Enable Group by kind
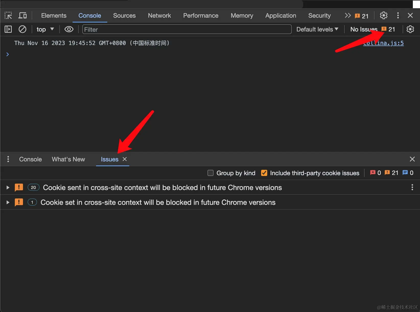Viewport: 420px width, 312px height. pyautogui.click(x=210, y=173)
